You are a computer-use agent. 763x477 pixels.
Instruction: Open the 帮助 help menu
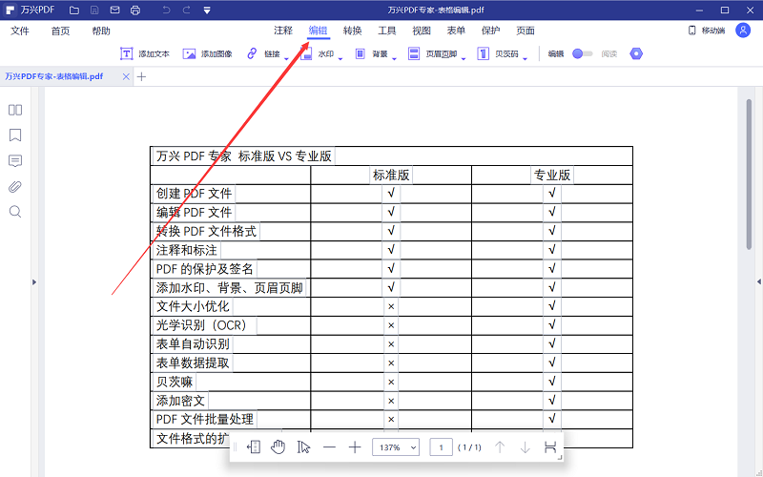(101, 31)
